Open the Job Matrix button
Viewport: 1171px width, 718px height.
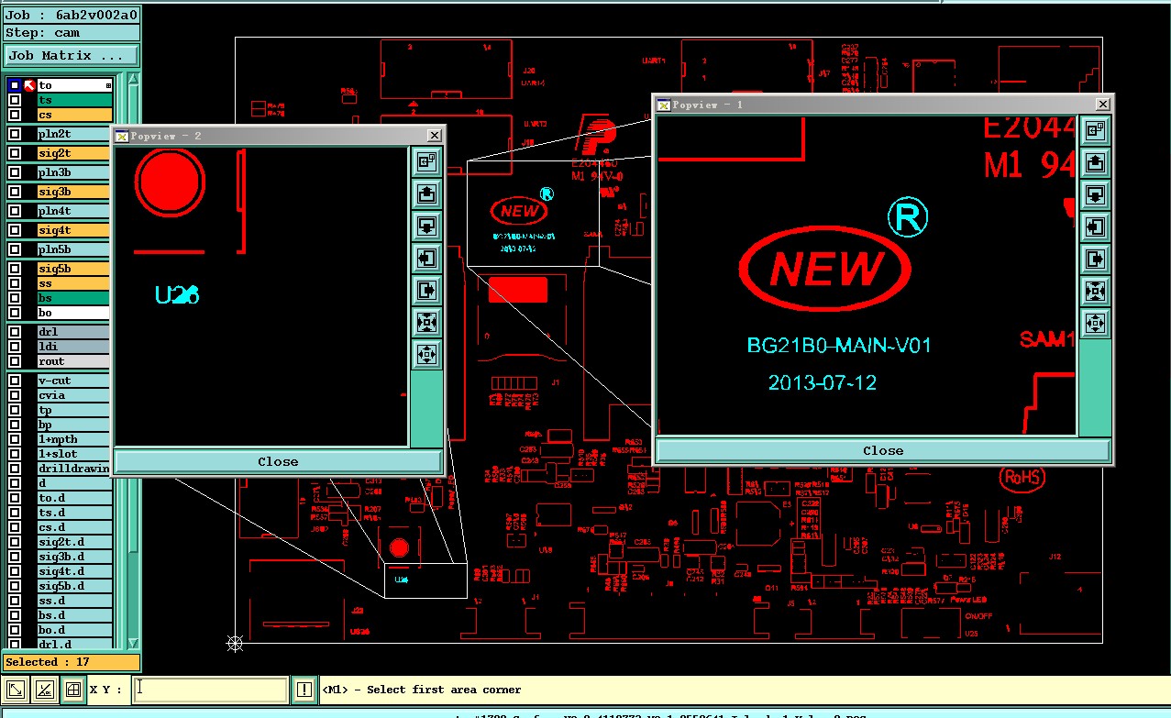click(x=72, y=56)
